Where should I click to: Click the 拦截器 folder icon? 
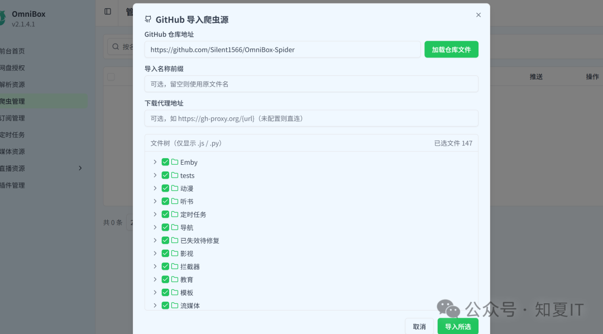[x=175, y=266]
